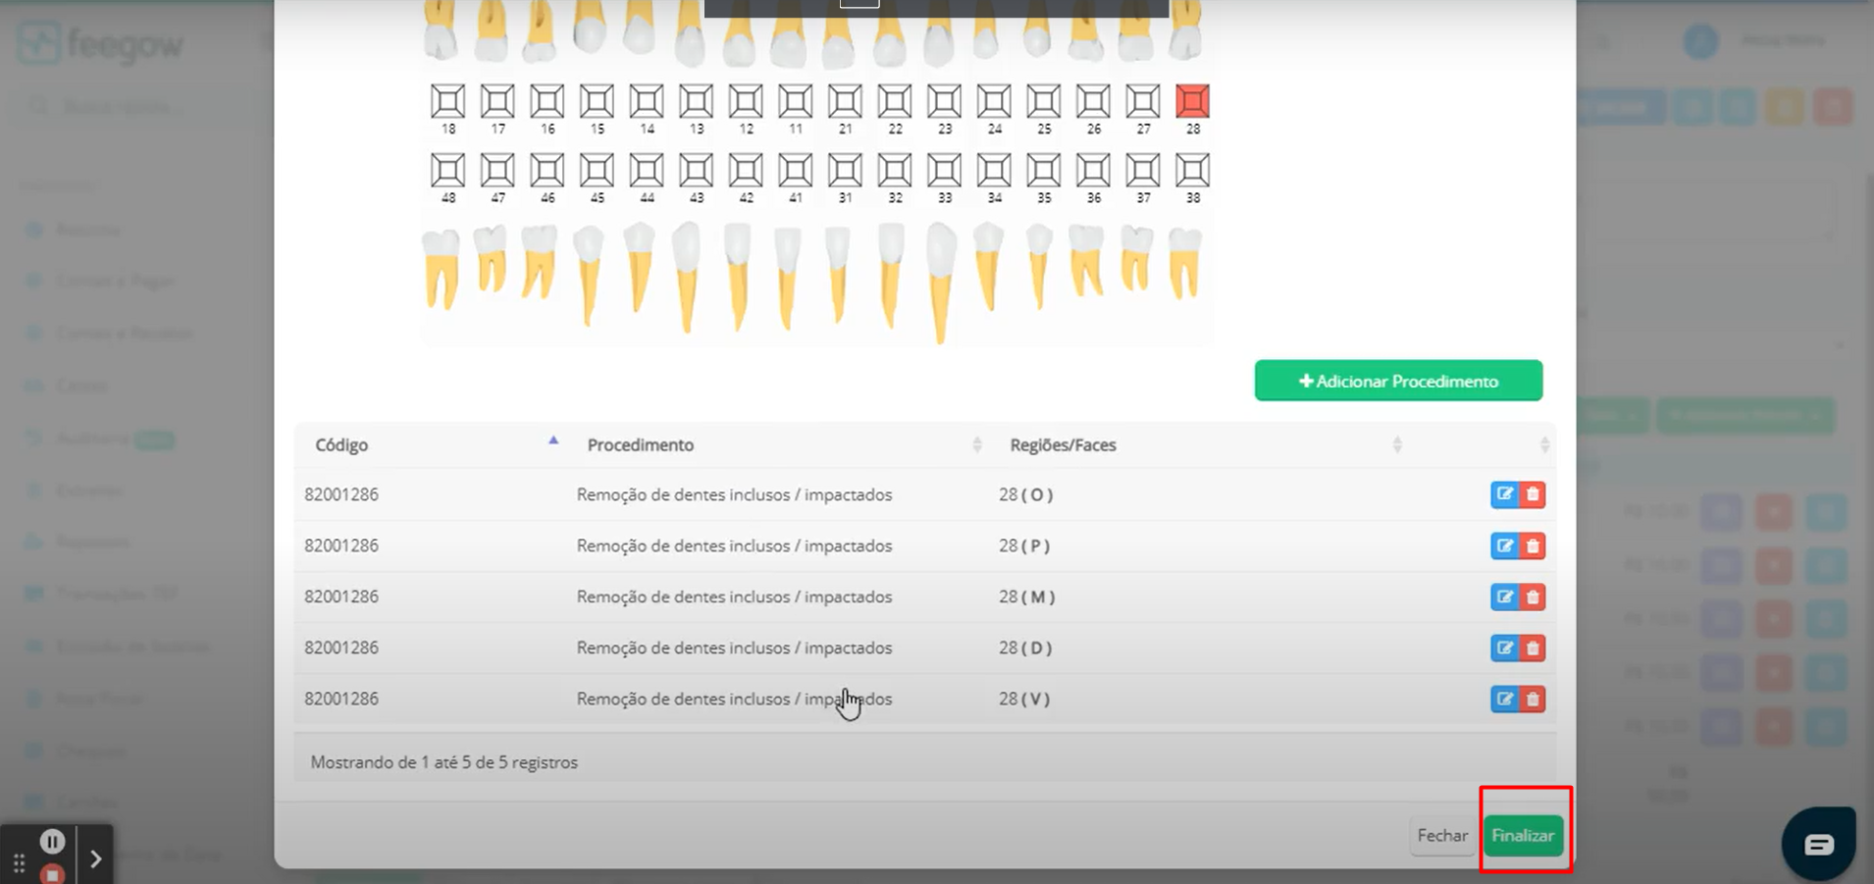Image resolution: width=1874 pixels, height=884 pixels.
Task: Select tooth 23 face selector
Action: click(x=944, y=101)
